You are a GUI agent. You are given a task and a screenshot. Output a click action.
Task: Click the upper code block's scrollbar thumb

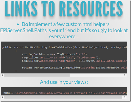37,75
